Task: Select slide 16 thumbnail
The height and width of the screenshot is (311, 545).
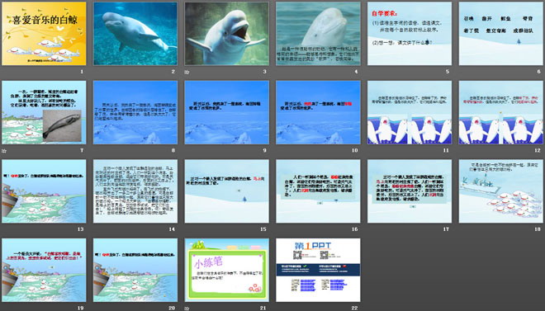Action: point(318,191)
